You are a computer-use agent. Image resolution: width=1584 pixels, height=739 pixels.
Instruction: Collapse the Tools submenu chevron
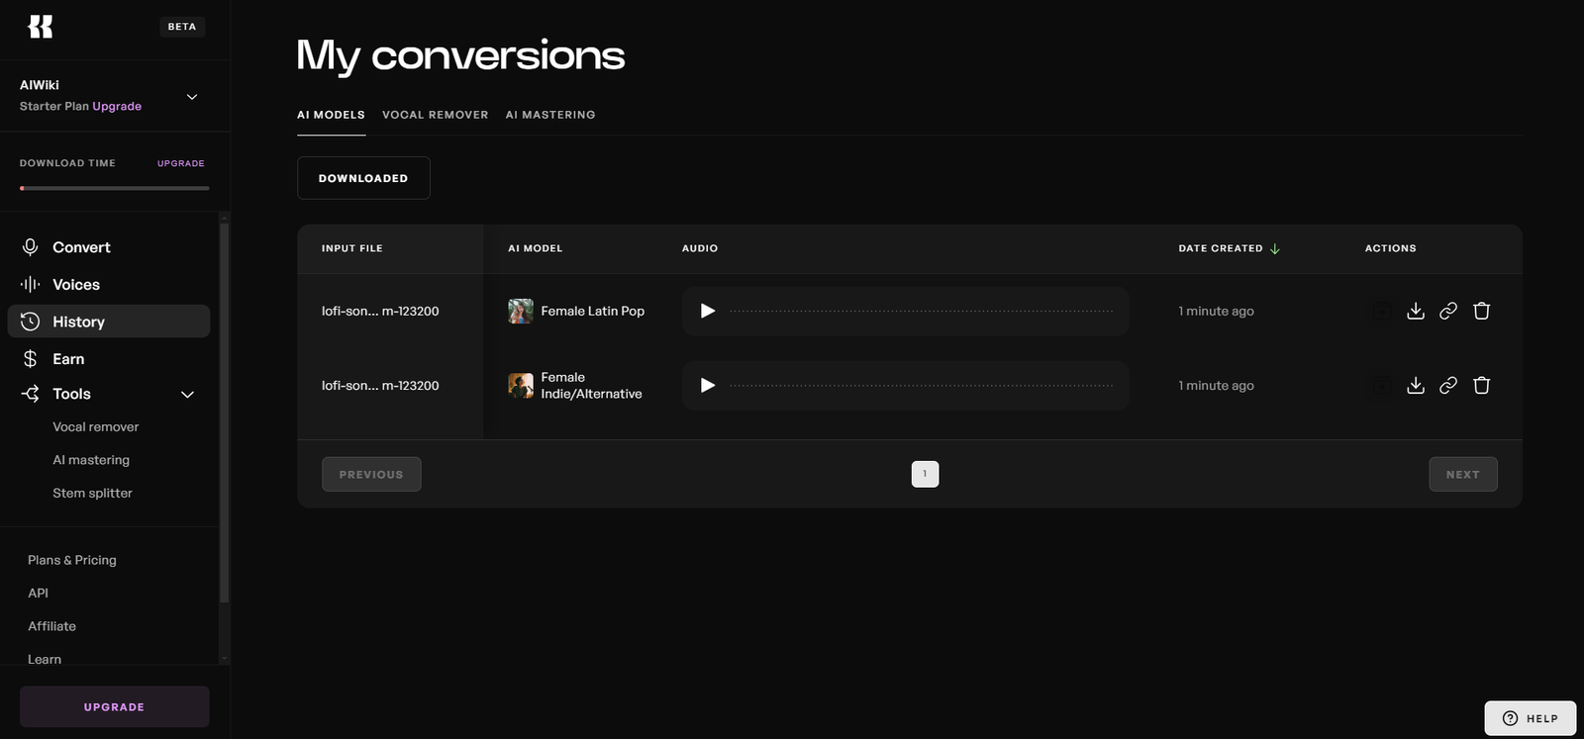point(187,395)
